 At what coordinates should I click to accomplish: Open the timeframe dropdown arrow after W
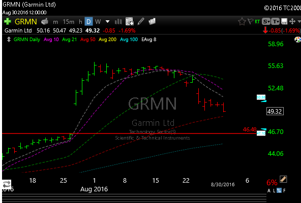tap(107, 22)
